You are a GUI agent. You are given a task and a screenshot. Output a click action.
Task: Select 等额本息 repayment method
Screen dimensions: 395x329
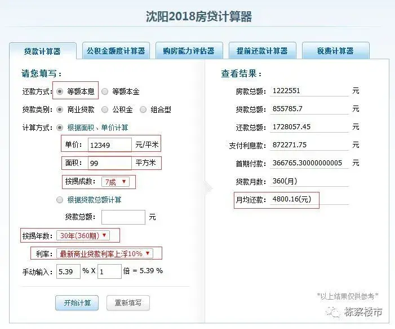(x=60, y=91)
